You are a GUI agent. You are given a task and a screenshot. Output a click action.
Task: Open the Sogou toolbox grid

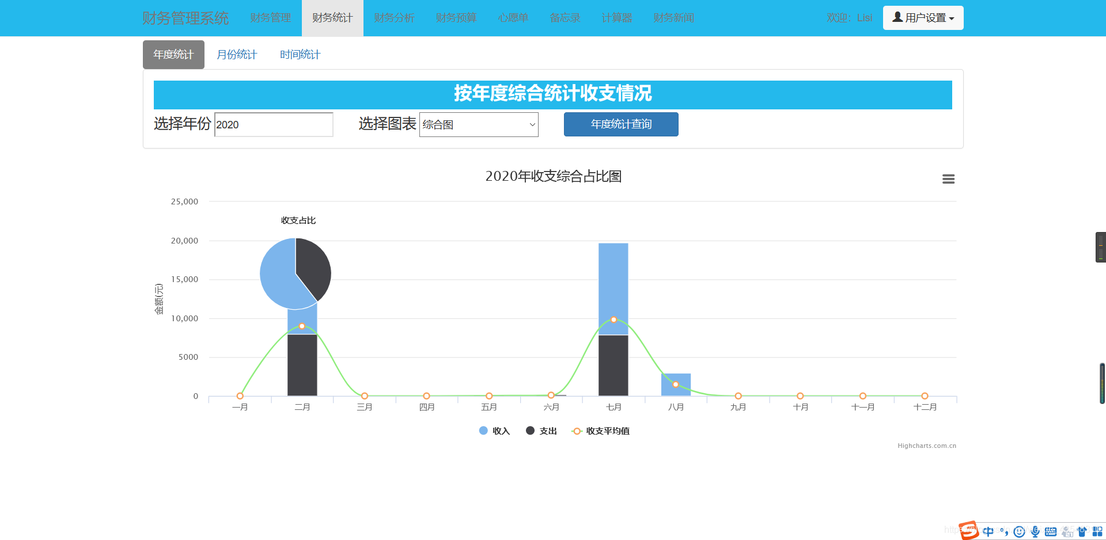1097,531
